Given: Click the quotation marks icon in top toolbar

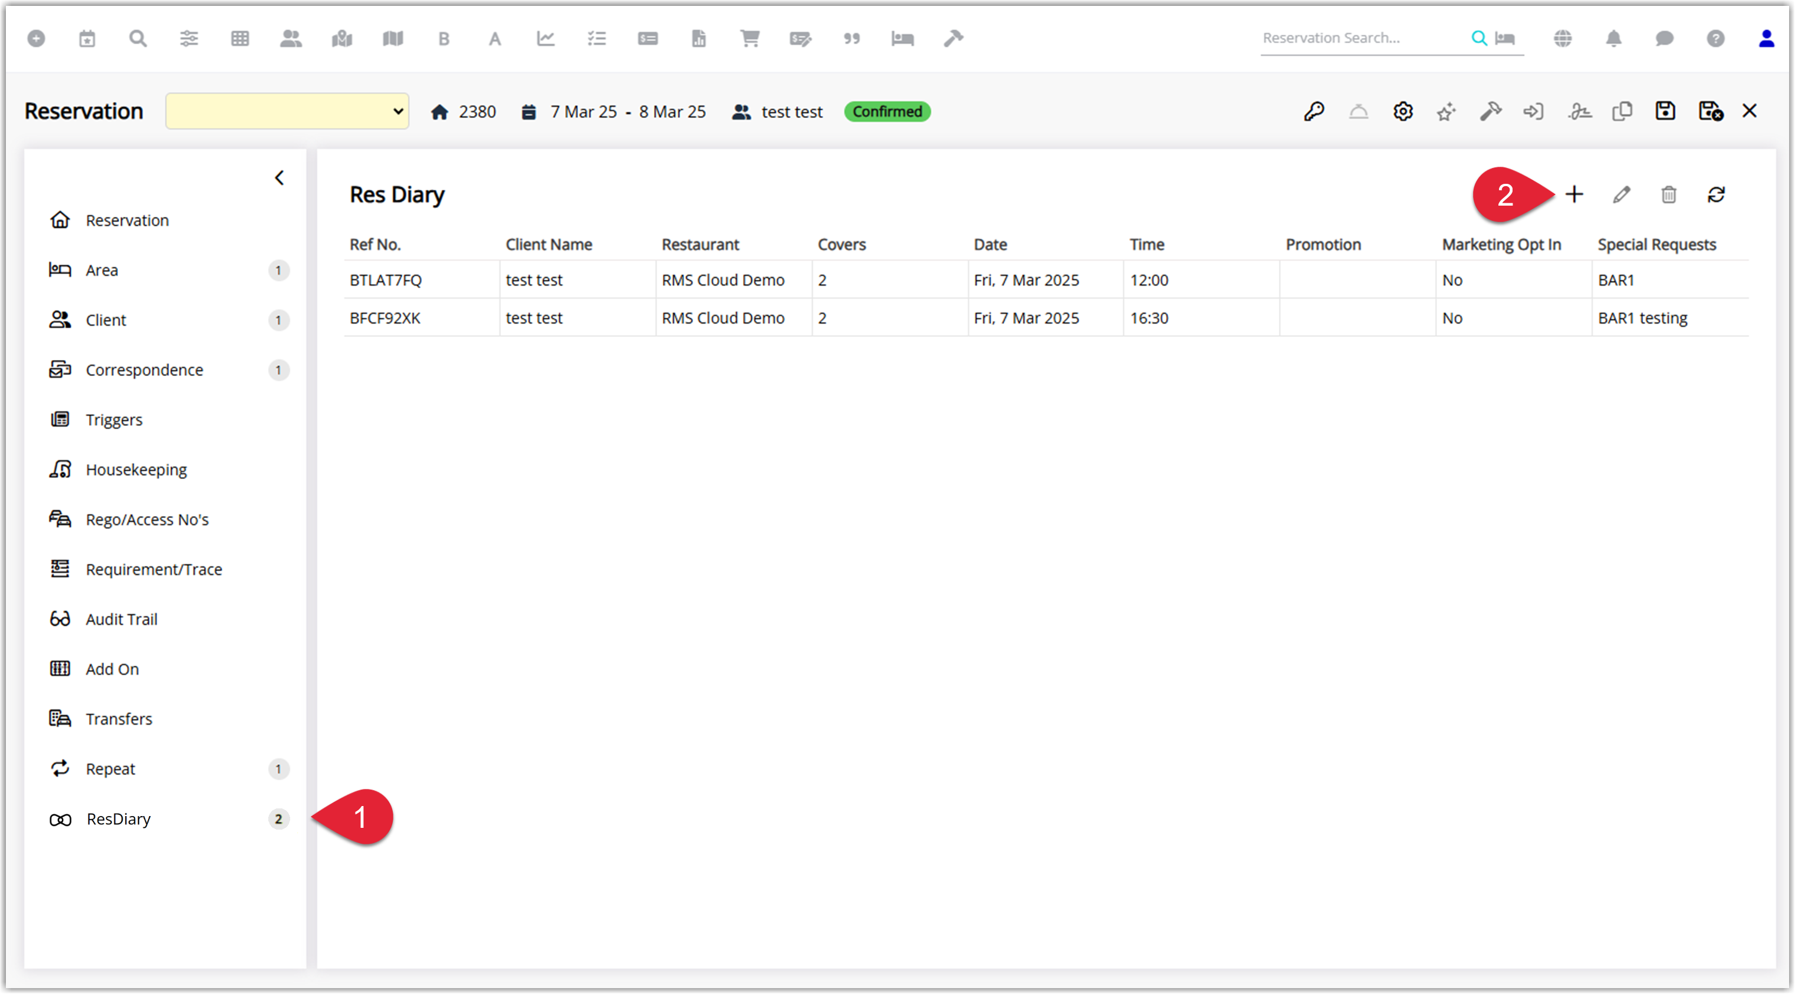Looking at the screenshot, I should click(x=852, y=38).
